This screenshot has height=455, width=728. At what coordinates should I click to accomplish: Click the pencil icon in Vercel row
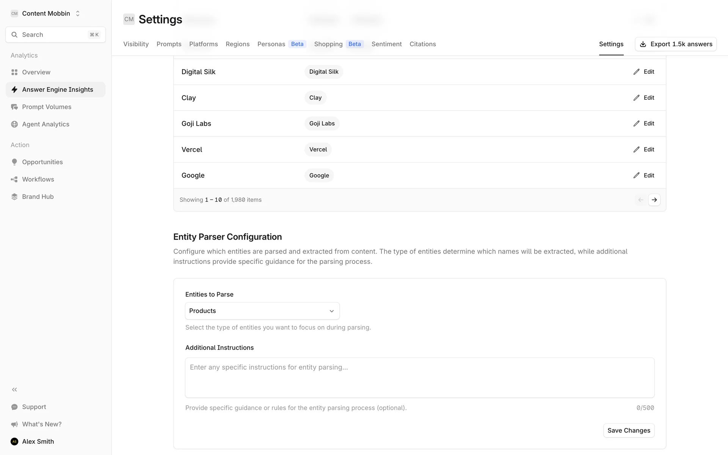pyautogui.click(x=636, y=149)
